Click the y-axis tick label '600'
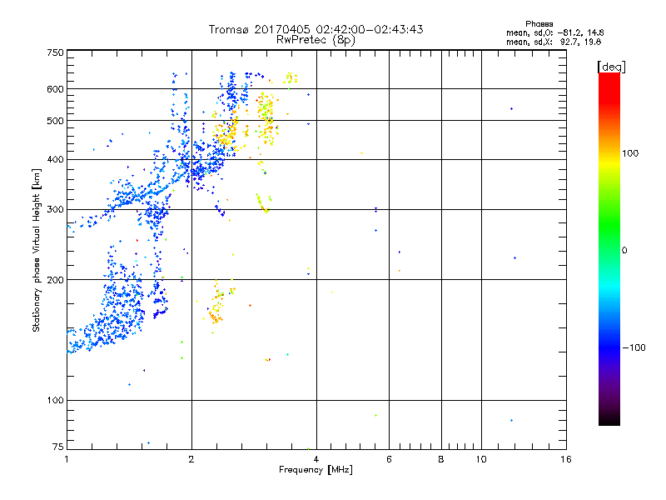 (55, 89)
